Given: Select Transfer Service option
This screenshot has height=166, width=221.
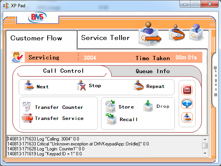Looking at the screenshot, I should pos(53,118).
